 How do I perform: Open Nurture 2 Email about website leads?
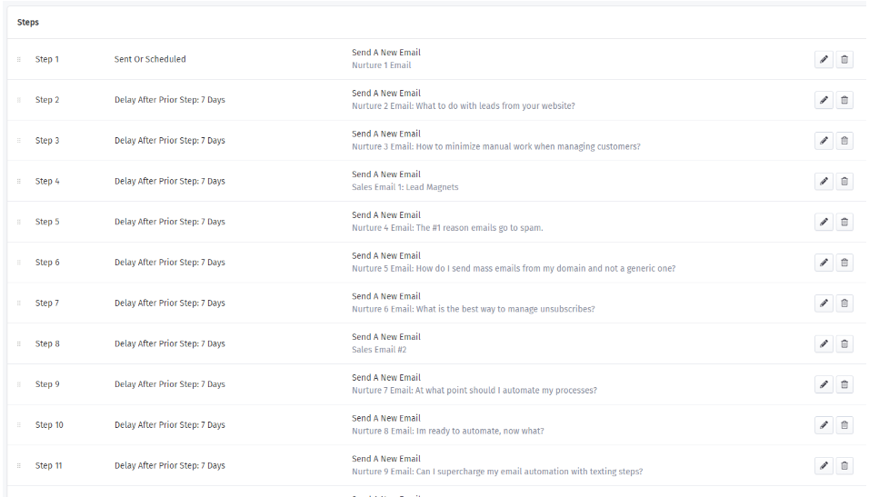coord(464,105)
